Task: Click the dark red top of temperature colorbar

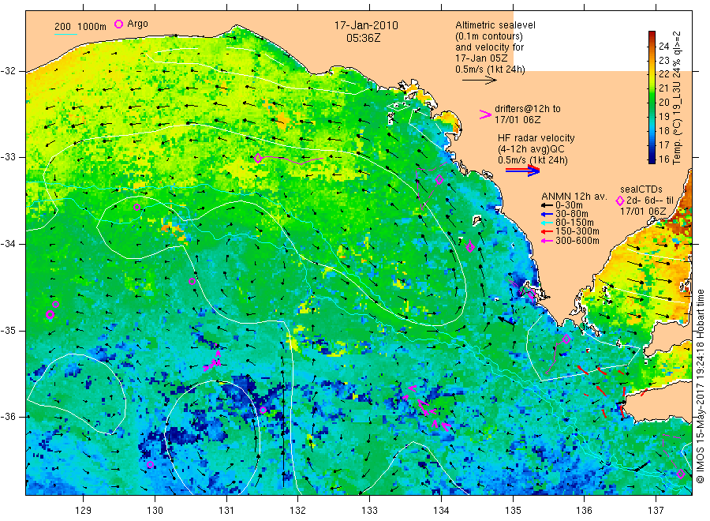Action: (652, 35)
